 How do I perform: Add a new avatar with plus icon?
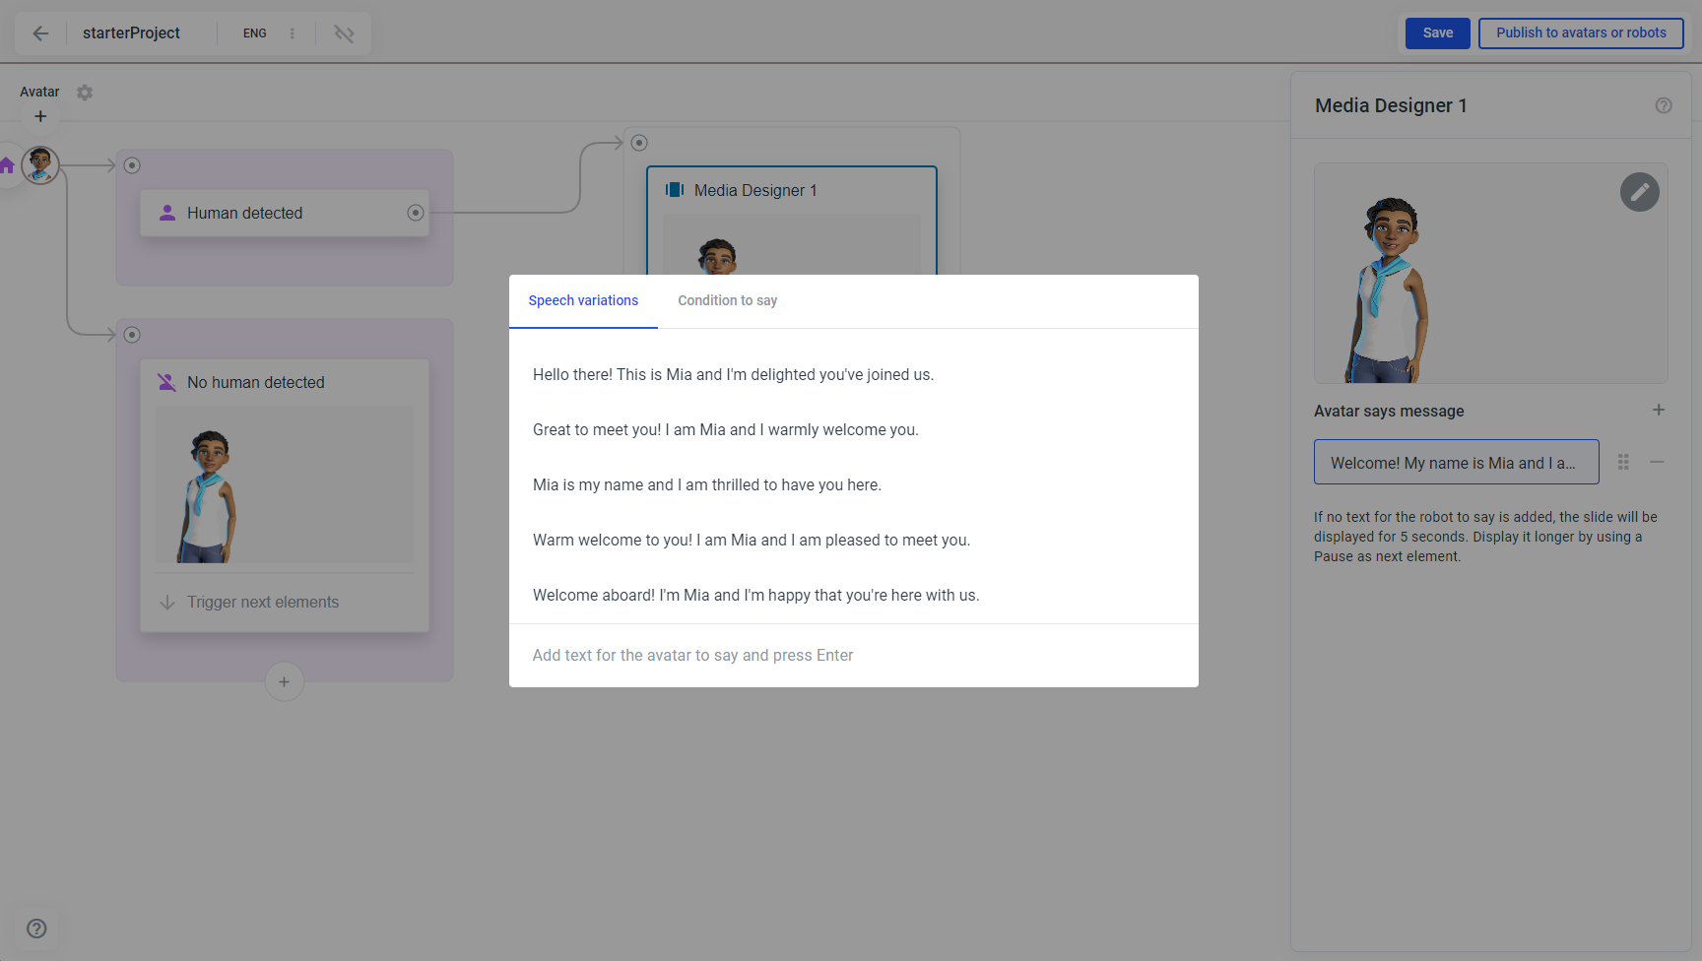(x=40, y=116)
